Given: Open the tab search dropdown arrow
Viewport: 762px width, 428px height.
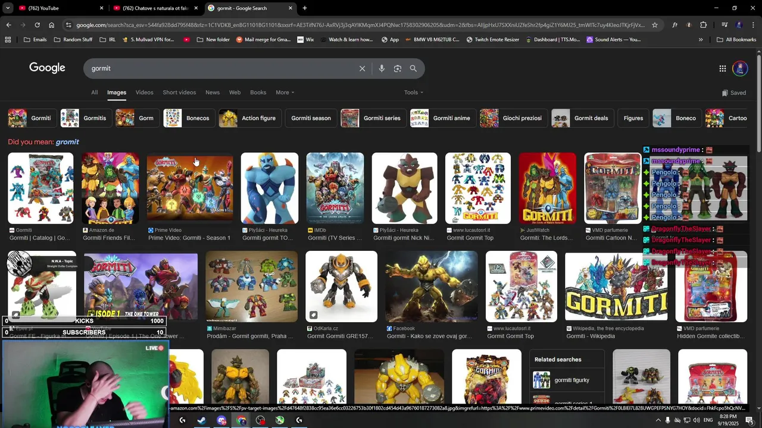Looking at the screenshot, I should pos(8,8).
